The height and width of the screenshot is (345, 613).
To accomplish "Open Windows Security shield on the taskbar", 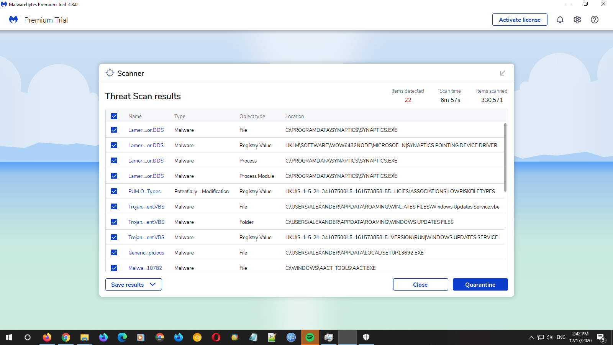I will tap(366, 337).
